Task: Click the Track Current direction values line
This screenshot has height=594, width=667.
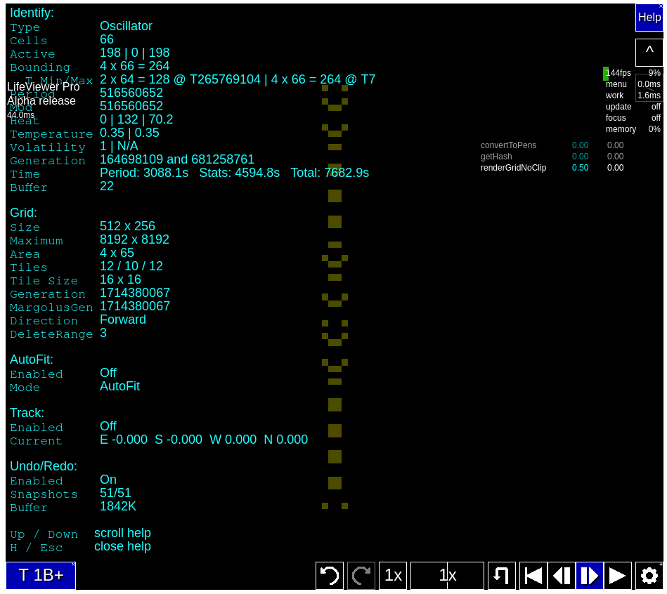Action: click(x=204, y=440)
